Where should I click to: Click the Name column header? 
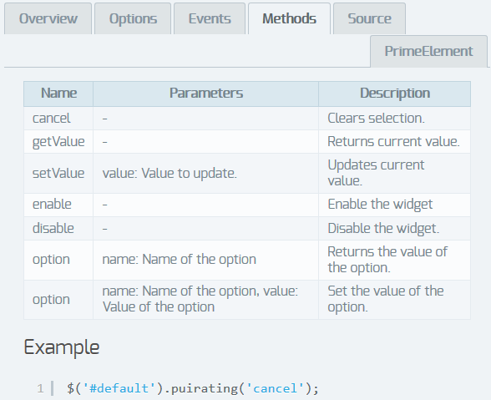(x=58, y=94)
